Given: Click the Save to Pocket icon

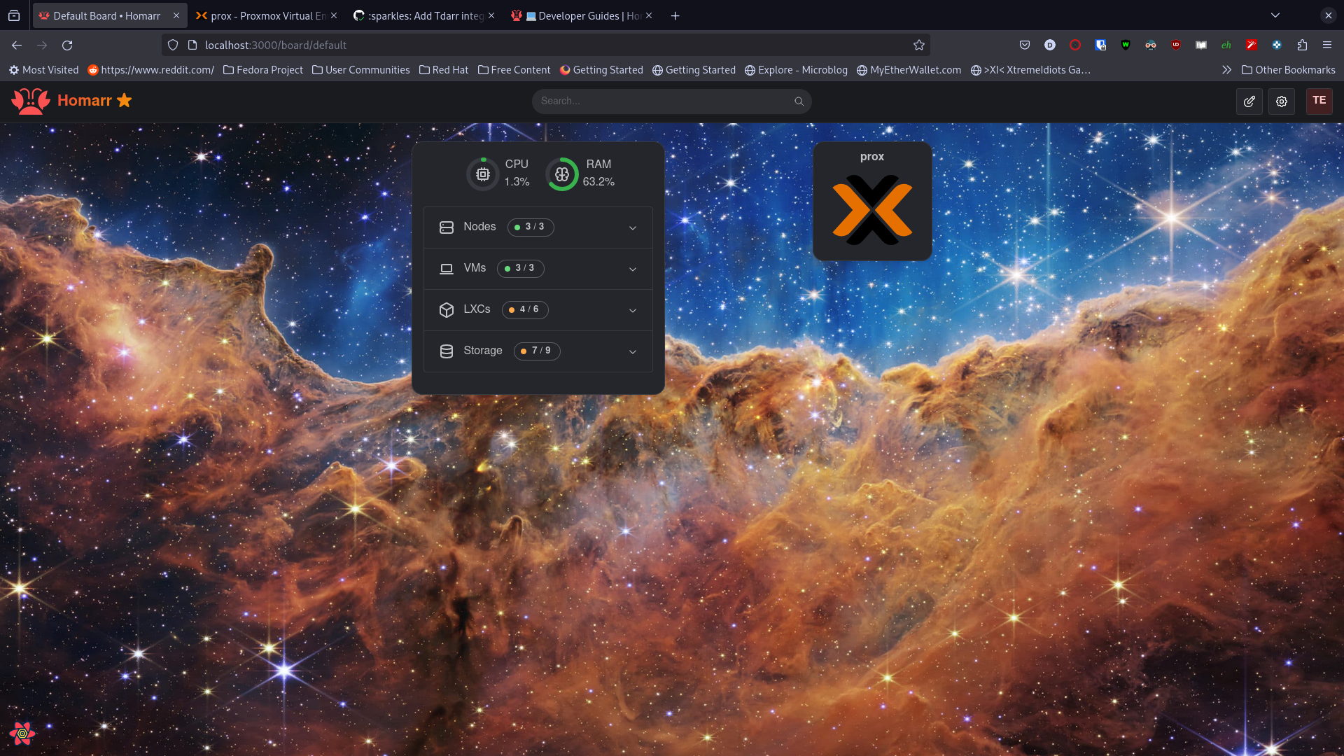Looking at the screenshot, I should point(1025,45).
